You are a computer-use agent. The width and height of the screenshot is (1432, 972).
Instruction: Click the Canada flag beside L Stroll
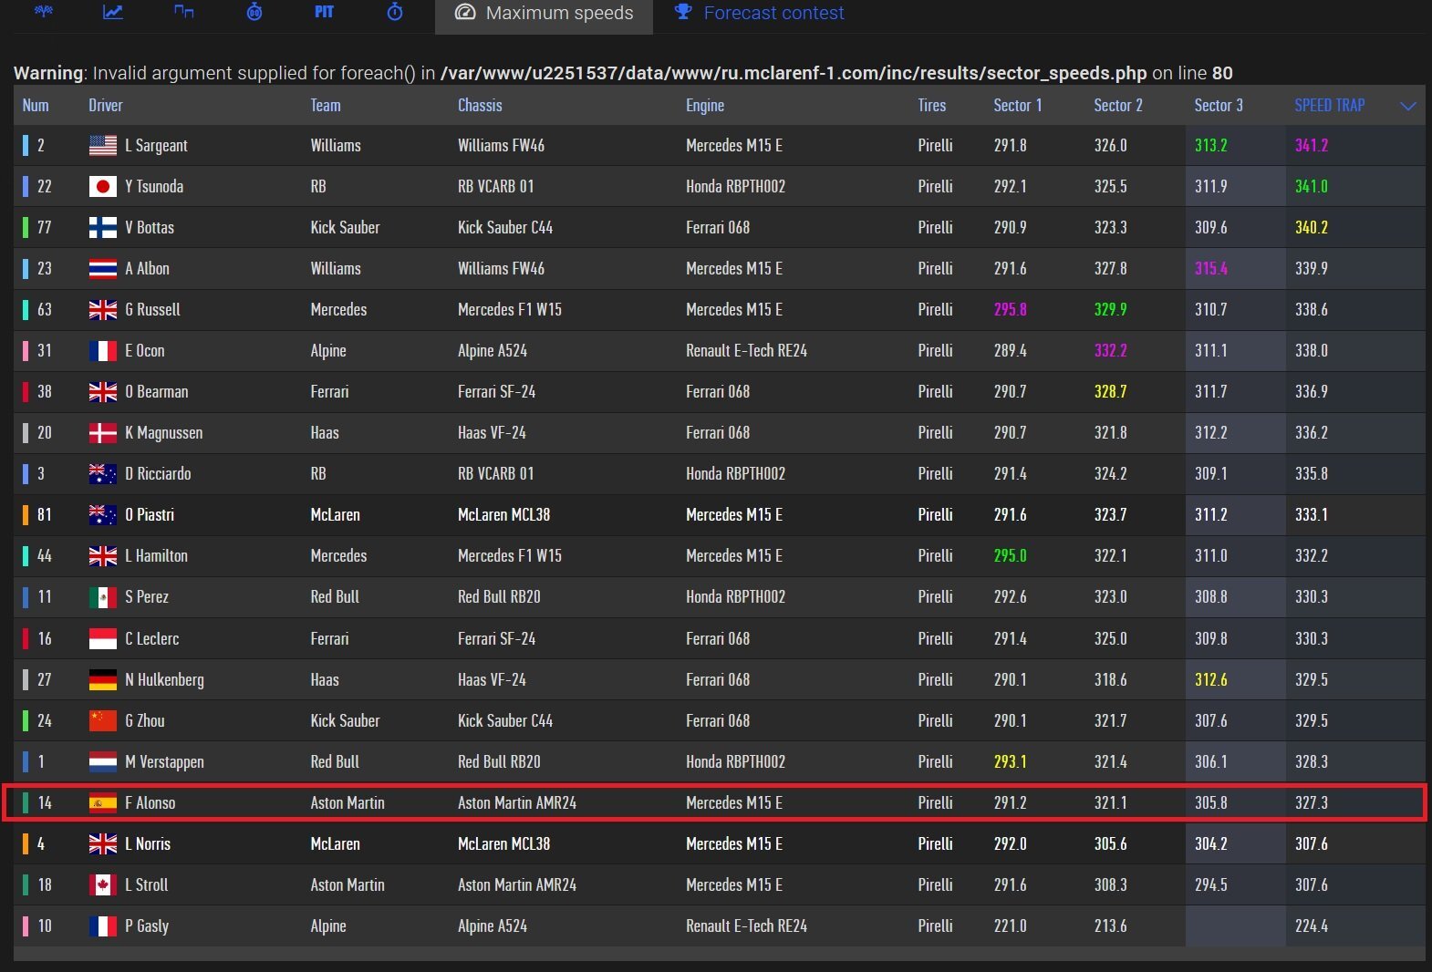point(102,884)
